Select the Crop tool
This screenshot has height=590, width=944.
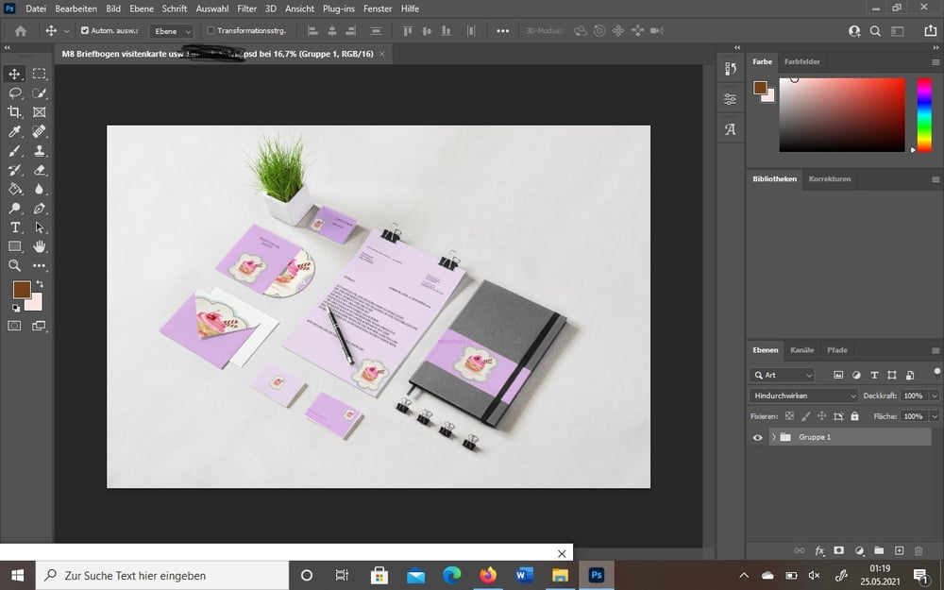coord(14,112)
